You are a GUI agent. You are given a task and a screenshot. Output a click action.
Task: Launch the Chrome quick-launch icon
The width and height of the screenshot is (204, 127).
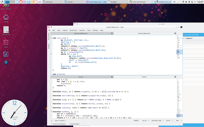coord(32,2)
